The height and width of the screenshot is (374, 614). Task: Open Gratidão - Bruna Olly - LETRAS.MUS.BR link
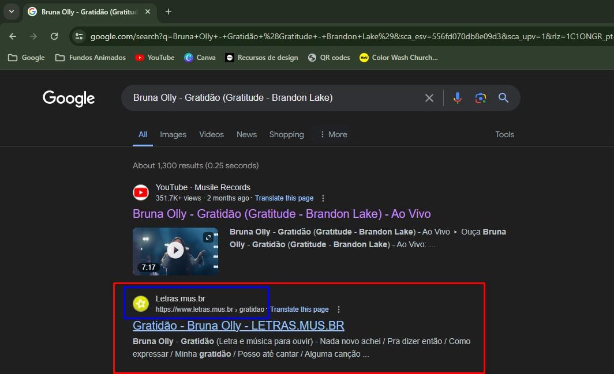[x=238, y=326]
